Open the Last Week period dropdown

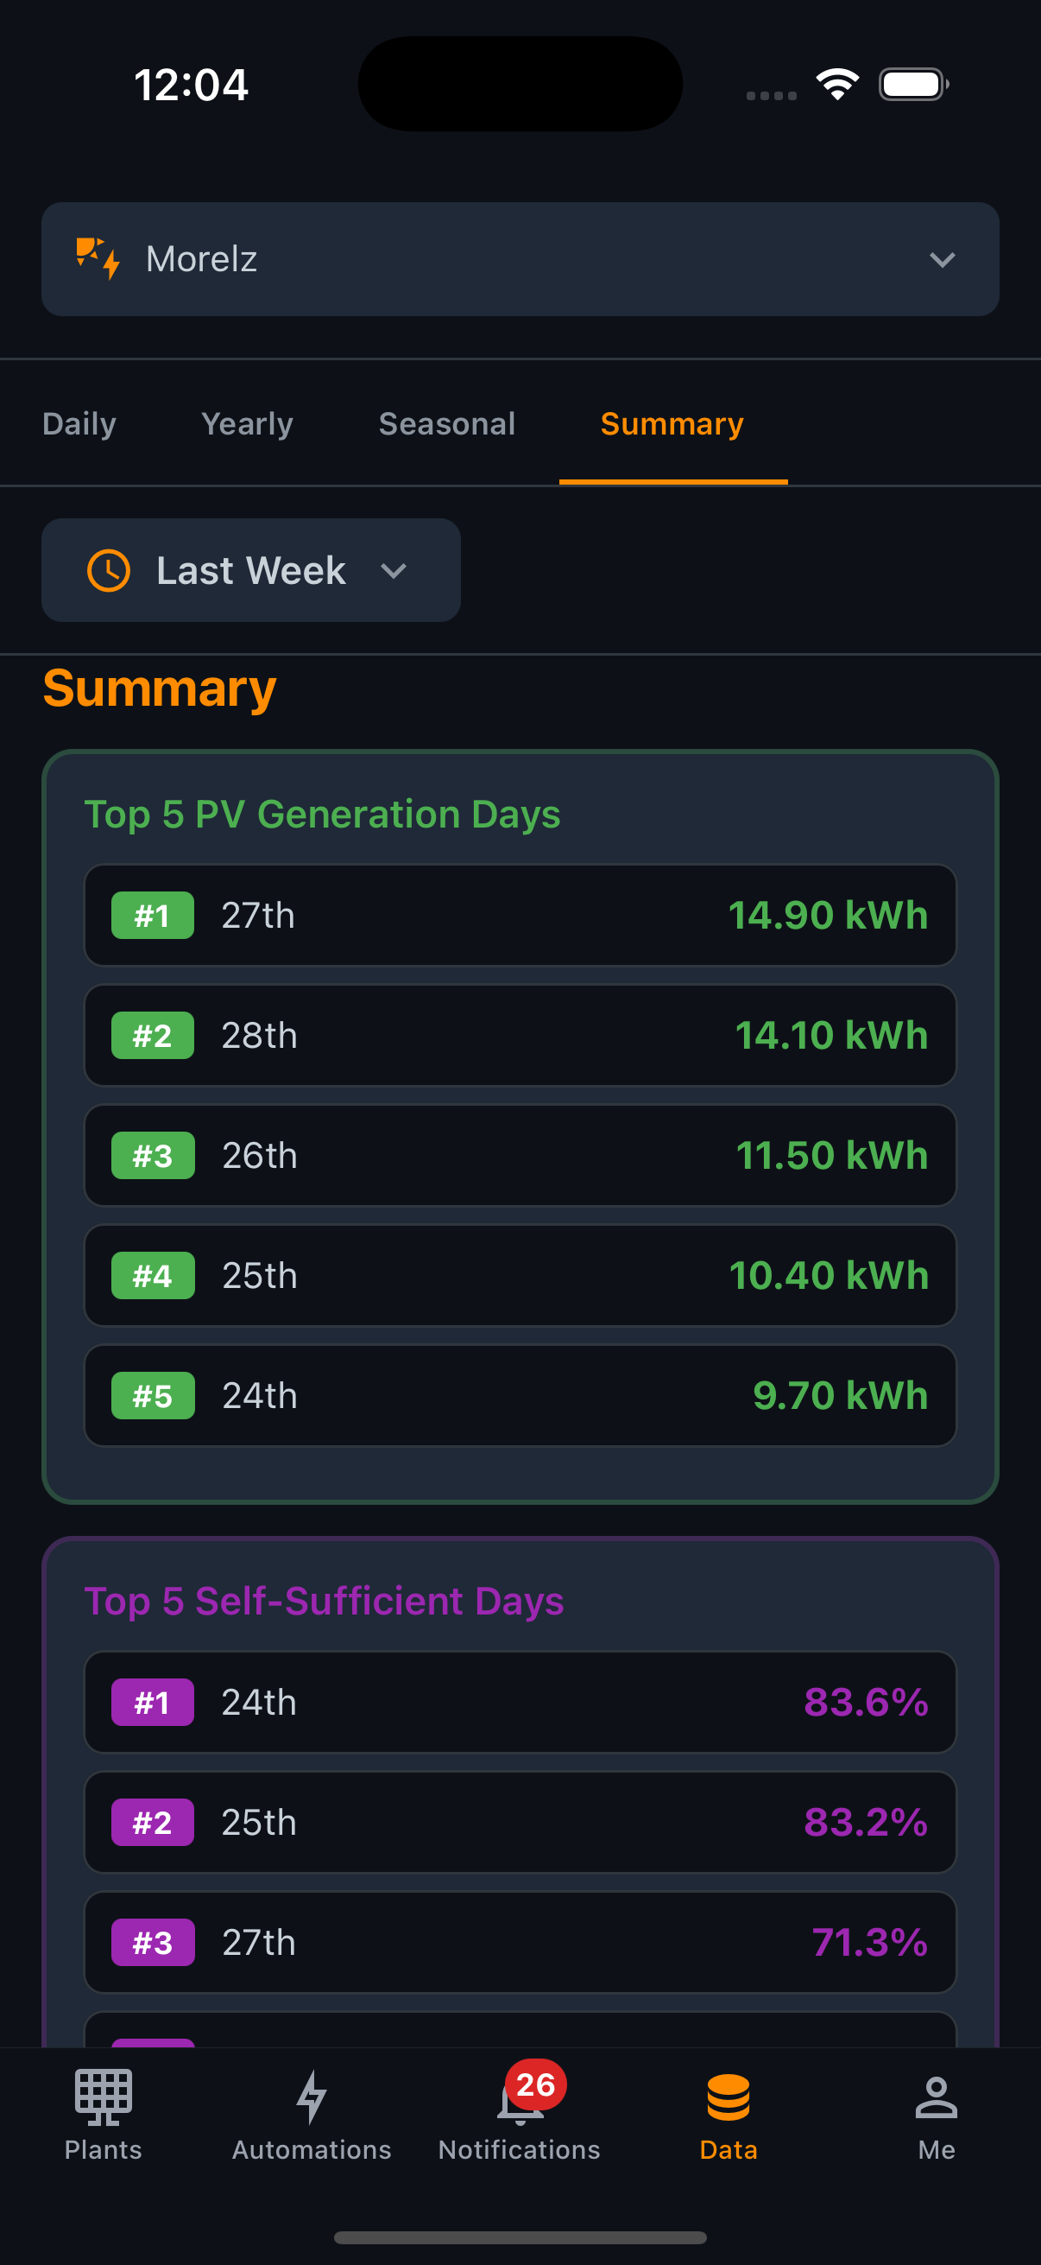tap(251, 571)
